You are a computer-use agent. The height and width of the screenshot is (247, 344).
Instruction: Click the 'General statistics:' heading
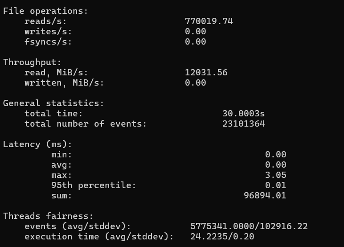(53, 103)
